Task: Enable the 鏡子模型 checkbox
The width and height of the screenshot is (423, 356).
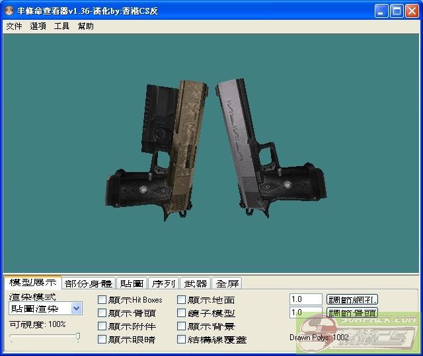Action: pos(182,313)
